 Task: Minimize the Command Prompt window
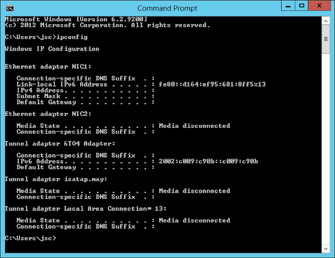coord(286,7)
